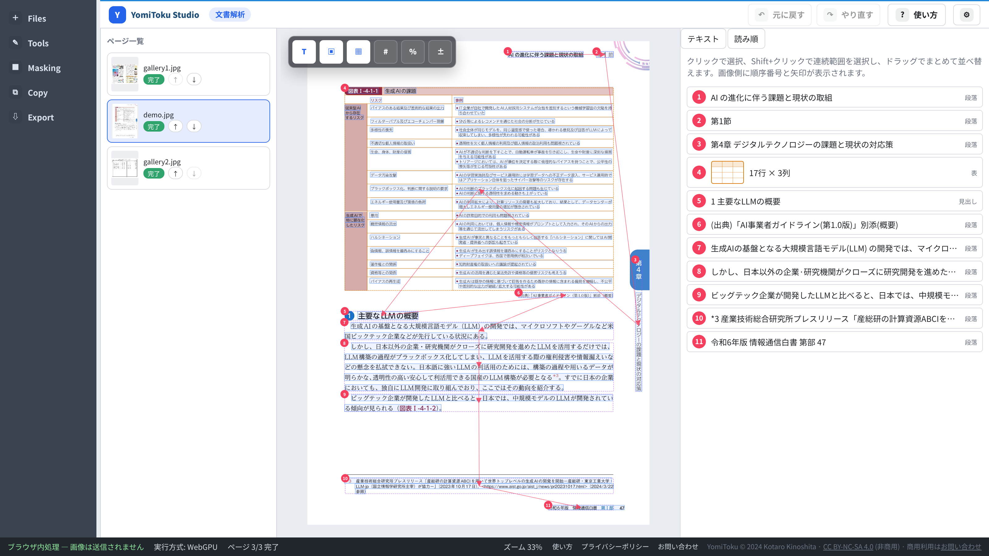989x556 pixels.
Task: Click the orange table icon in item 4
Action: tap(728, 173)
